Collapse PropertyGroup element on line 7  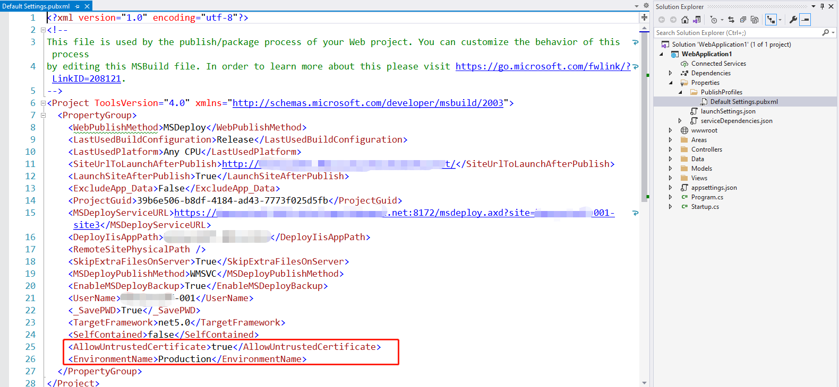tap(43, 116)
